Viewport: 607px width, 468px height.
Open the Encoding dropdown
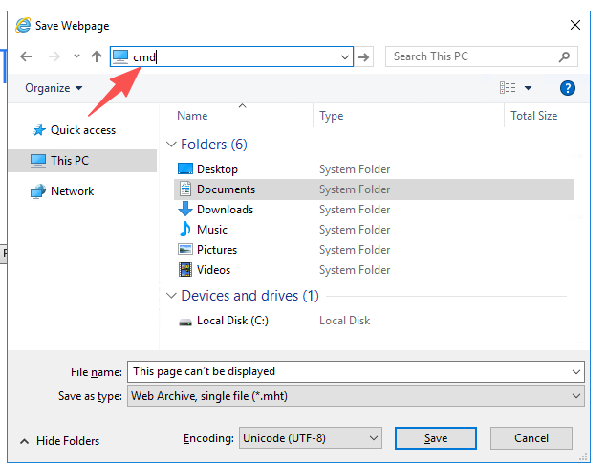310,438
